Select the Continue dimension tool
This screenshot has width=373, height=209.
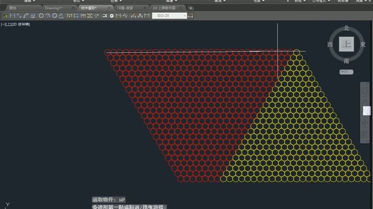pos(83,16)
